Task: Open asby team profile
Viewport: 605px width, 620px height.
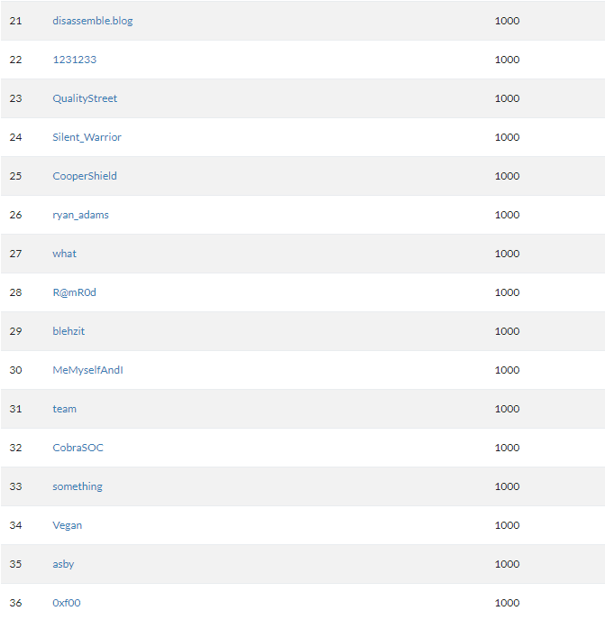Action: coord(63,564)
